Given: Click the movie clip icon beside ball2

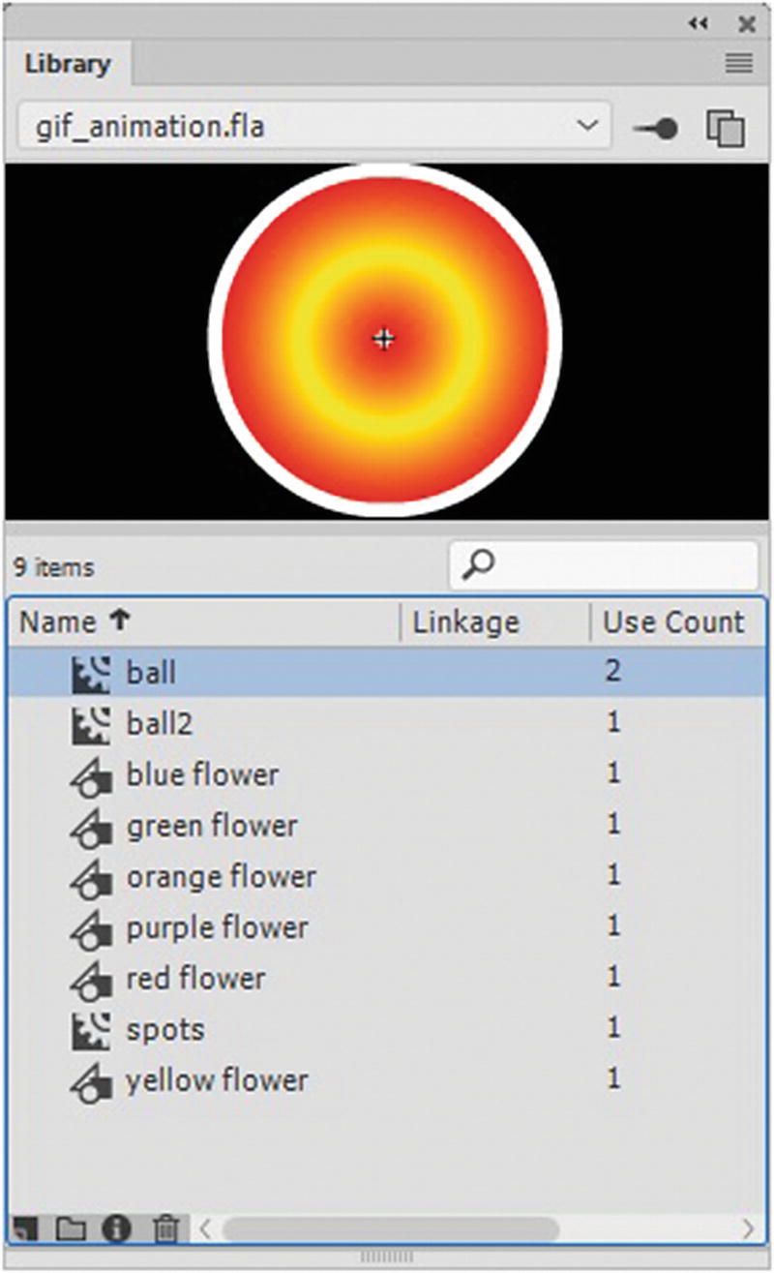Looking at the screenshot, I should (x=90, y=723).
